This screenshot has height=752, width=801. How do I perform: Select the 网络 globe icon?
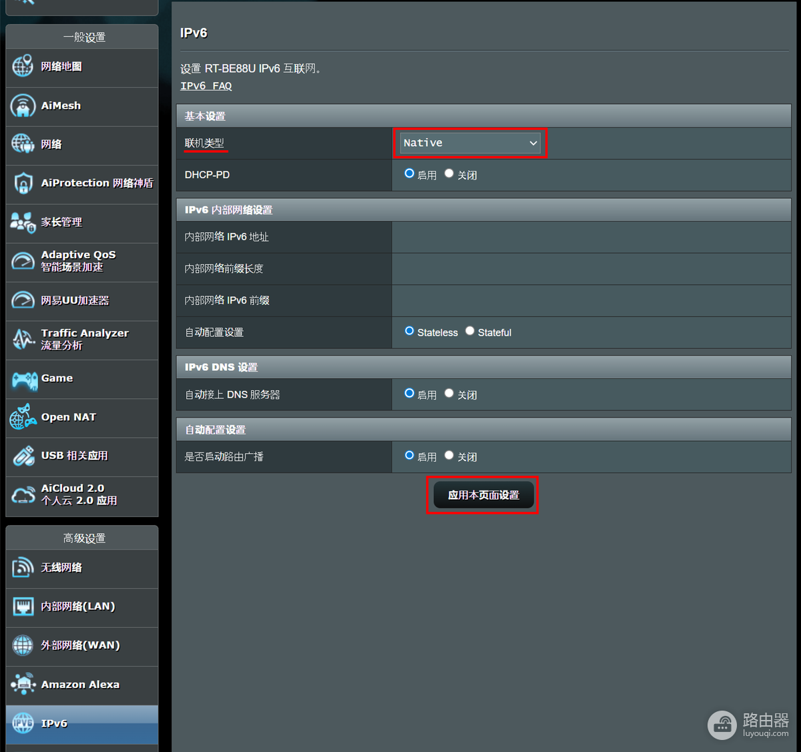pos(23,144)
